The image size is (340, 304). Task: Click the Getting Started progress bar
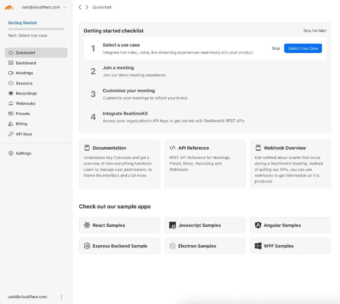(36, 29)
